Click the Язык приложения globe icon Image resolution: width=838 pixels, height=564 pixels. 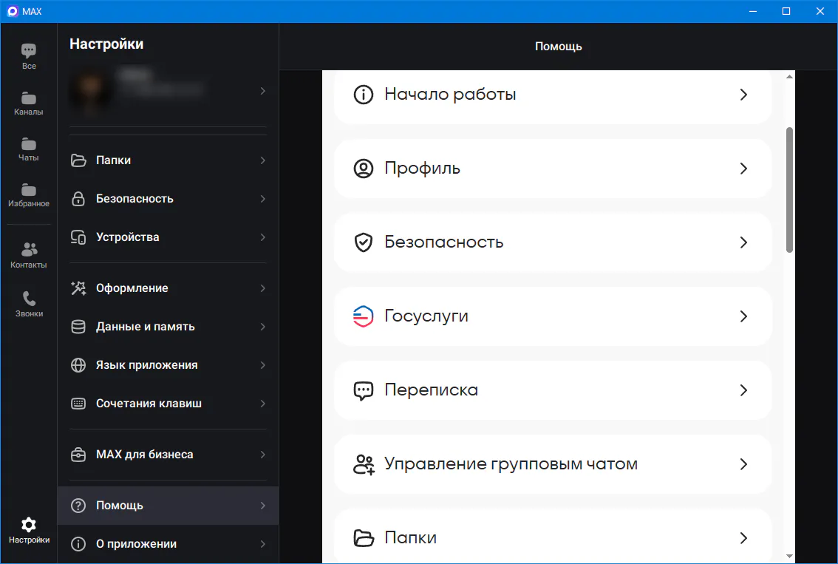(78, 365)
